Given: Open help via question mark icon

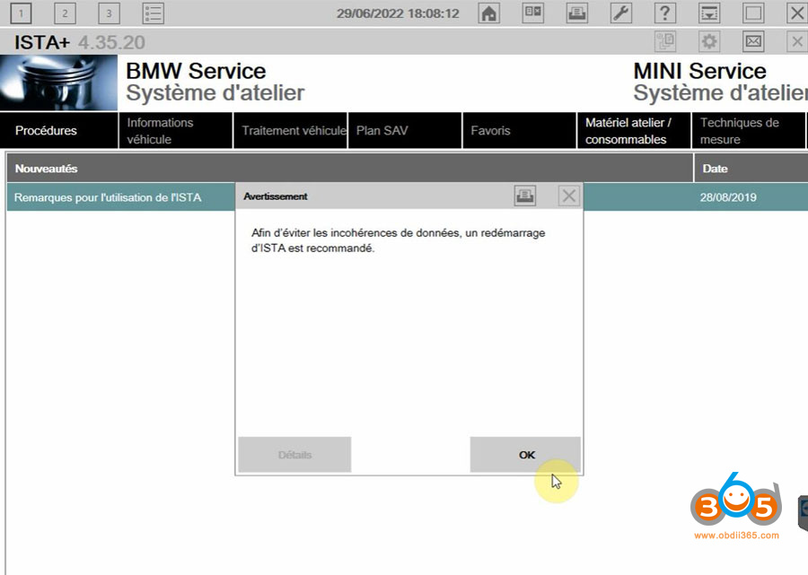Looking at the screenshot, I should click(664, 13).
